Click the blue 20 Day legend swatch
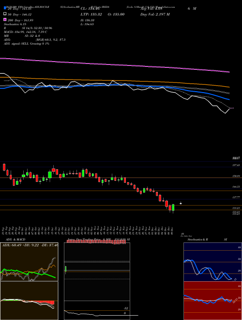This screenshot has height=320, width=242. 5,8
